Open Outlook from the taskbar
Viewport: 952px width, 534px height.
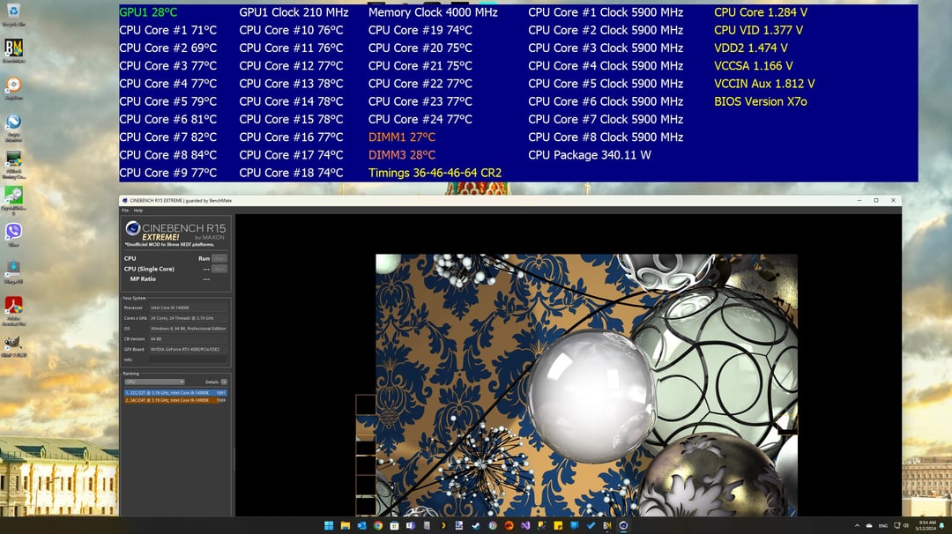coord(362,525)
